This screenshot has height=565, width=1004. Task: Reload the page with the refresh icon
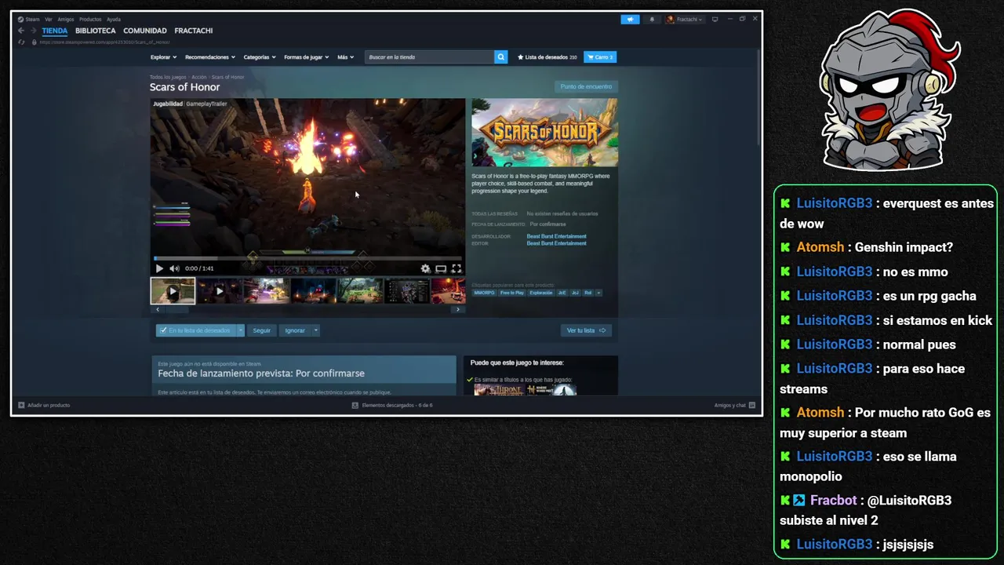click(x=21, y=42)
